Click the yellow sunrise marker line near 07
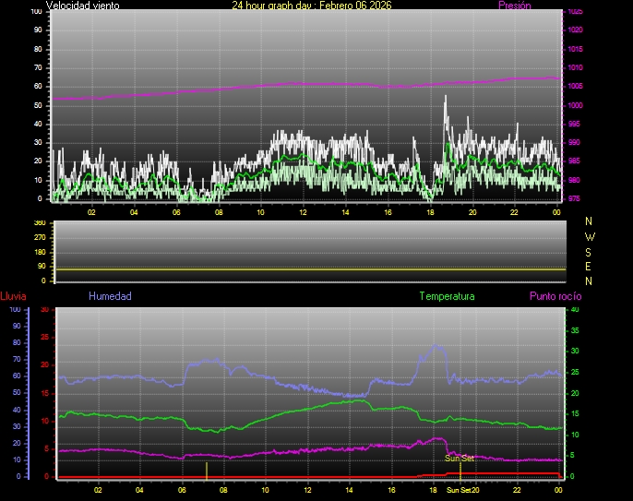The width and height of the screenshot is (633, 501). (207, 469)
